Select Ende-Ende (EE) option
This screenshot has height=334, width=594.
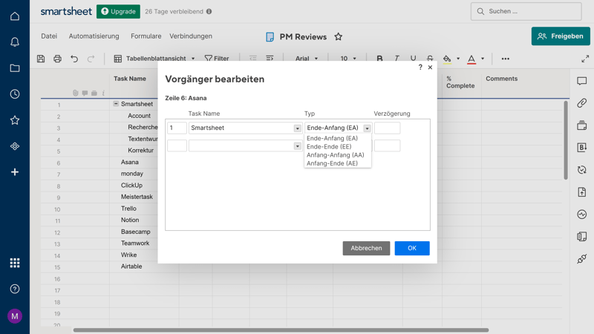329,147
